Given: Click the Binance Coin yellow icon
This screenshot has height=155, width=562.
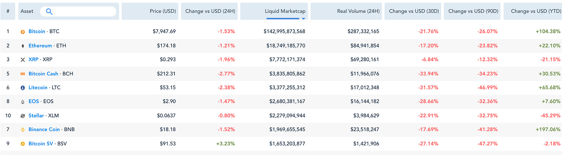Looking at the screenshot, I should (x=23, y=129).
